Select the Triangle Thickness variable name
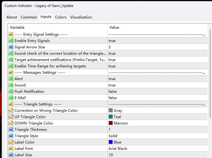The height and width of the screenshot is (158, 212). 31,130
